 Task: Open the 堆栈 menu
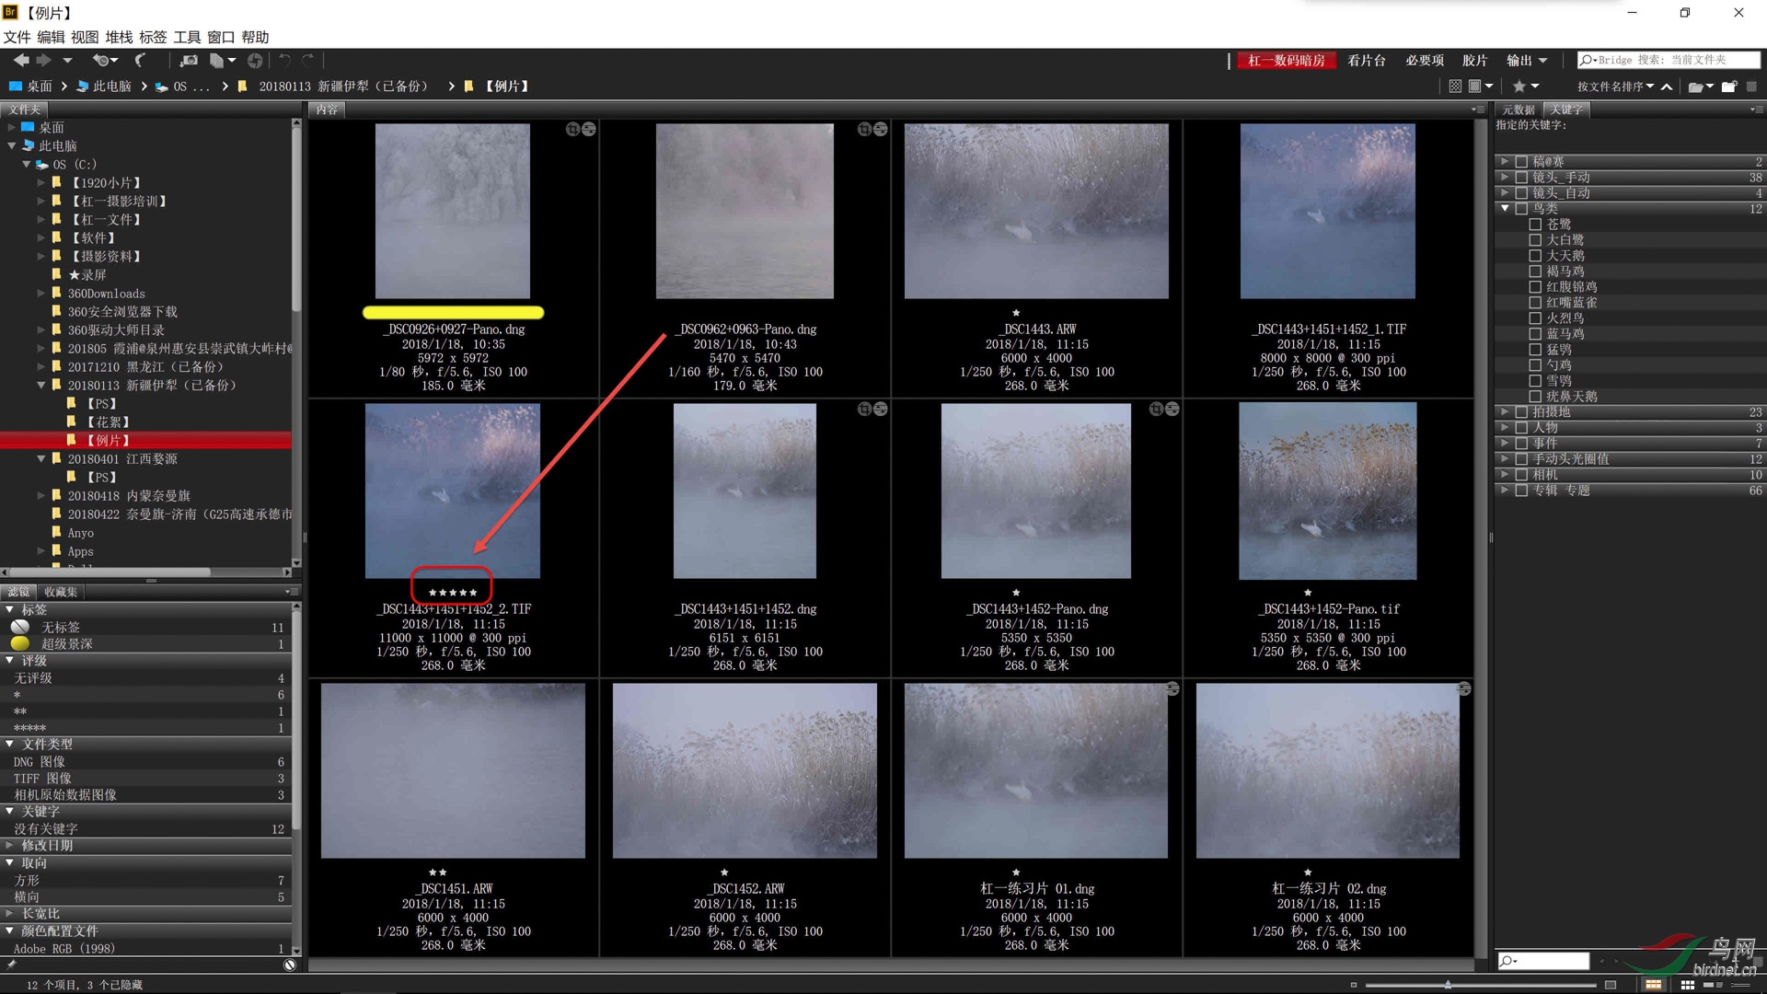click(x=119, y=37)
